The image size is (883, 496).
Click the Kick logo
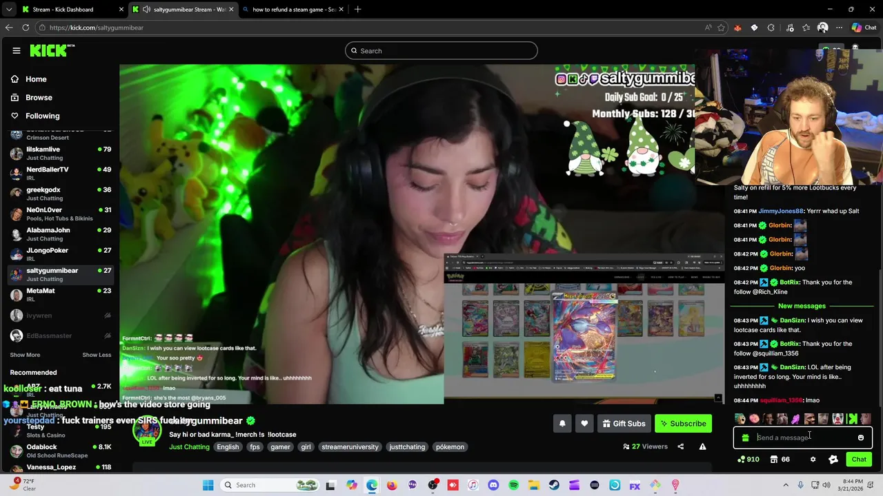coord(52,50)
